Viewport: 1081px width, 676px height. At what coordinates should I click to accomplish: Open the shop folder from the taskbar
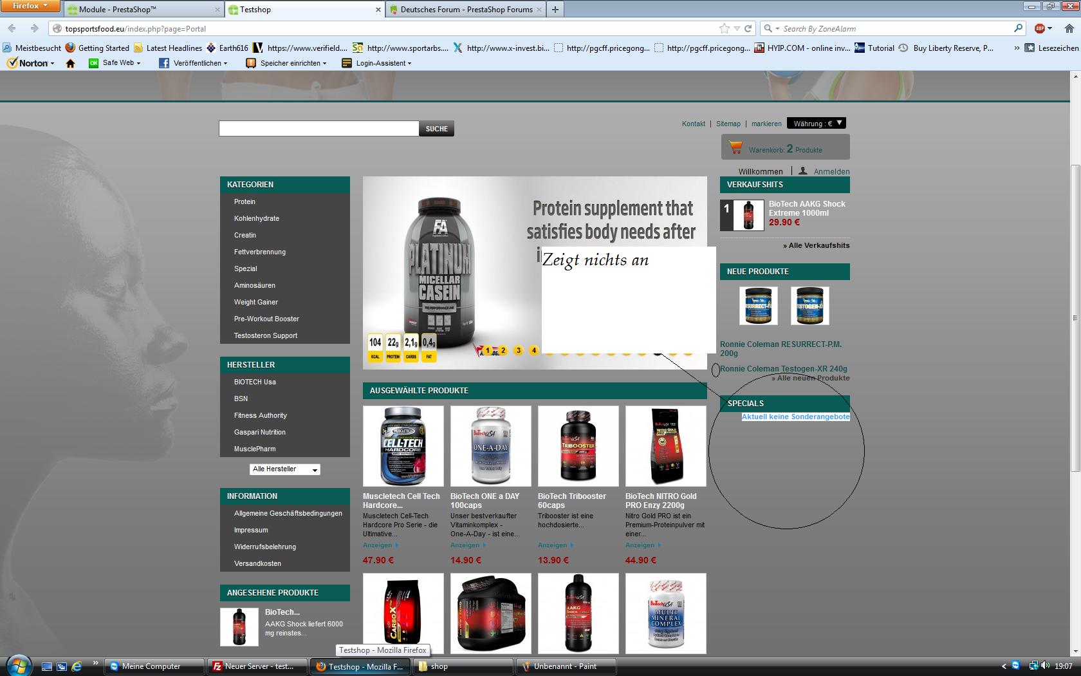click(x=463, y=666)
